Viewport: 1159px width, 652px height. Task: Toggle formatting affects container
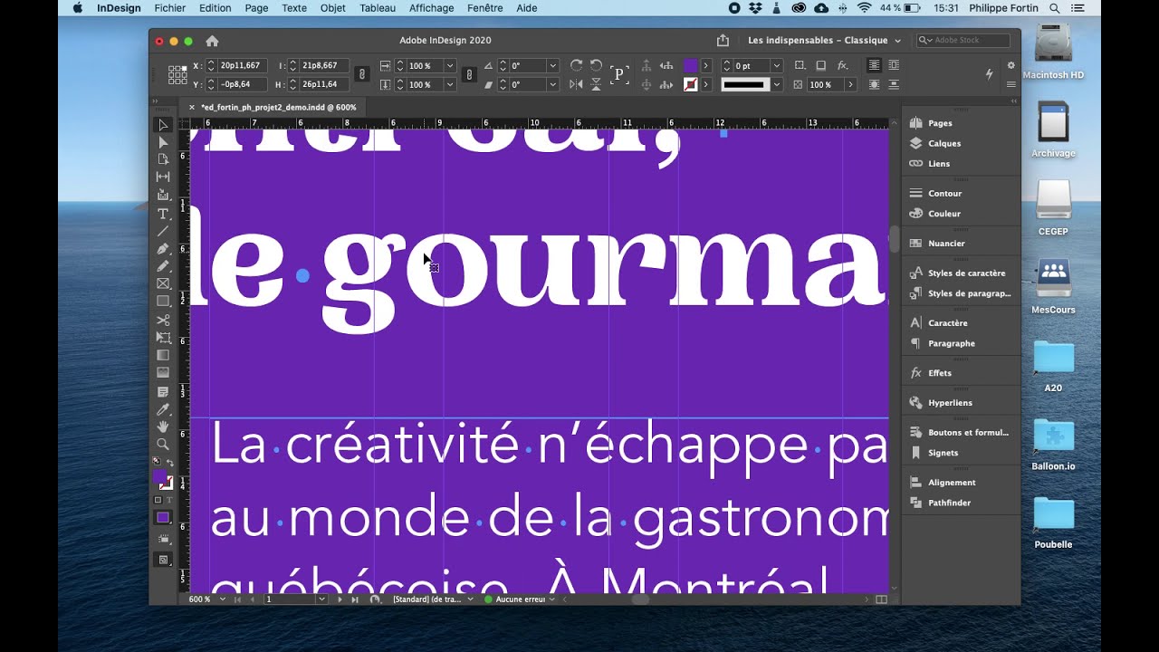pos(158,500)
